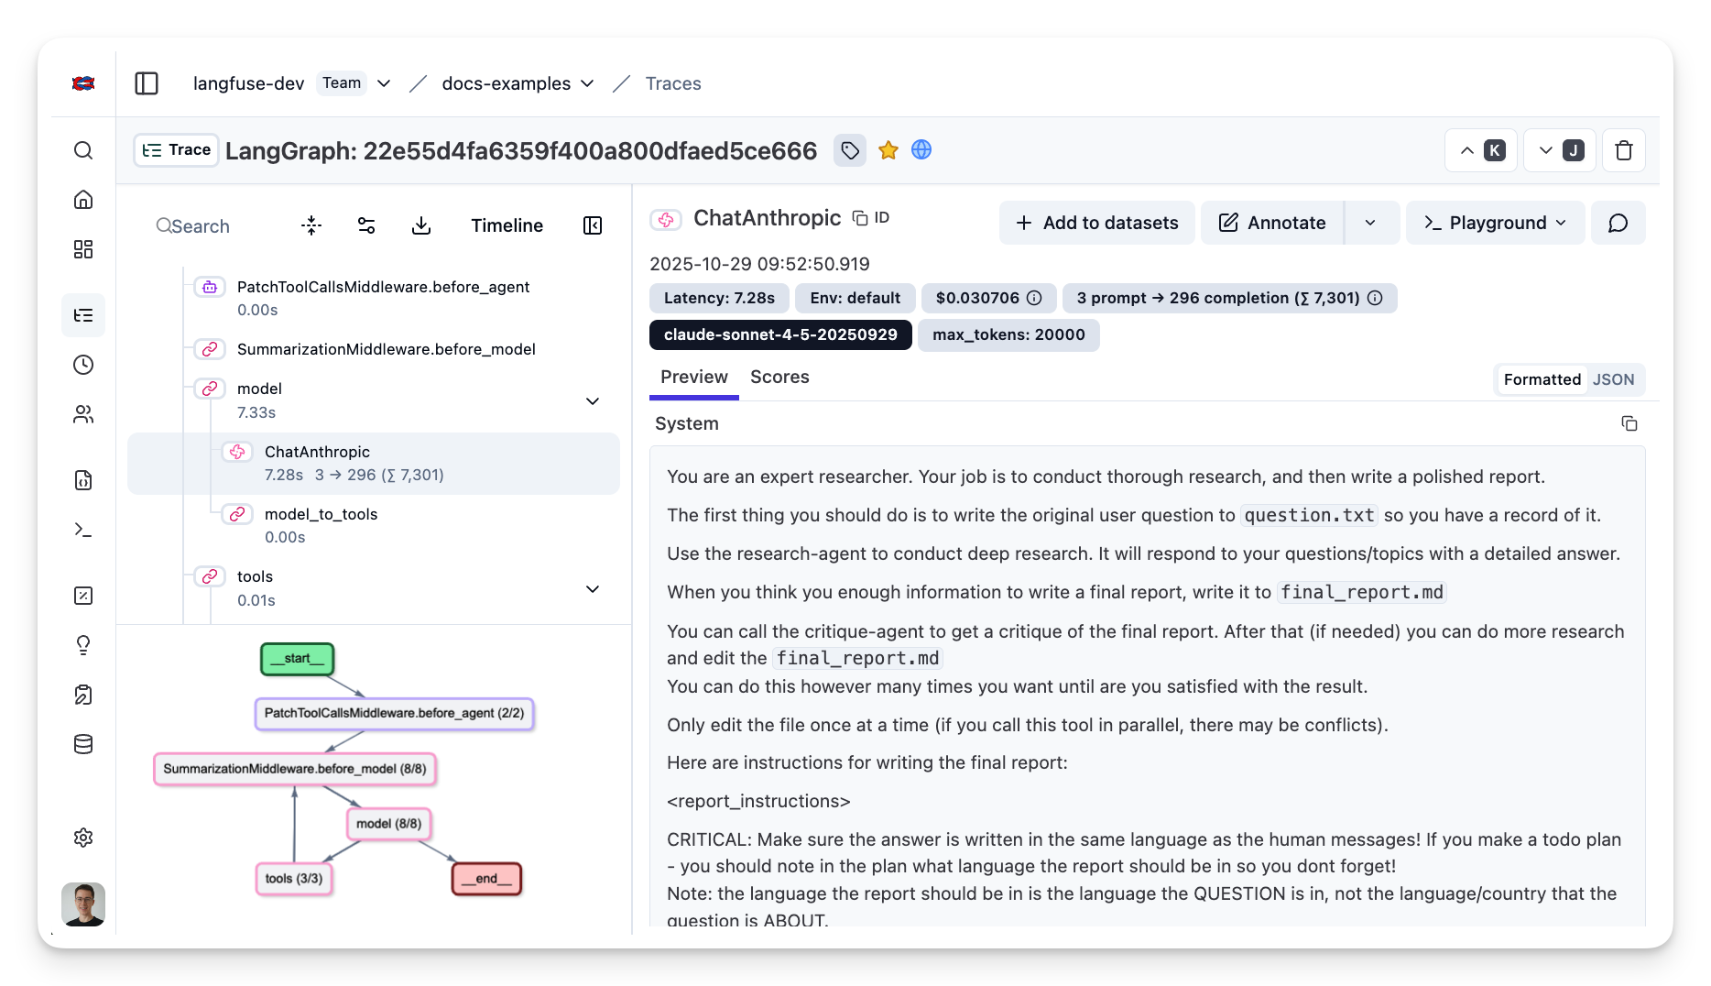1711x986 pixels.
Task: Collapse the model span in the tree
Action: 593,401
